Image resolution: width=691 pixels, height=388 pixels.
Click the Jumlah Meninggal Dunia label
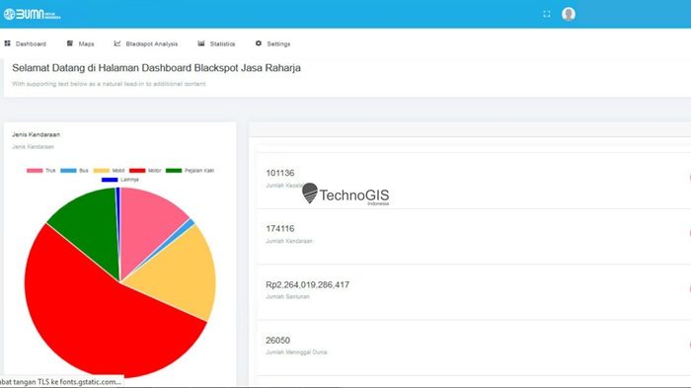pos(296,352)
